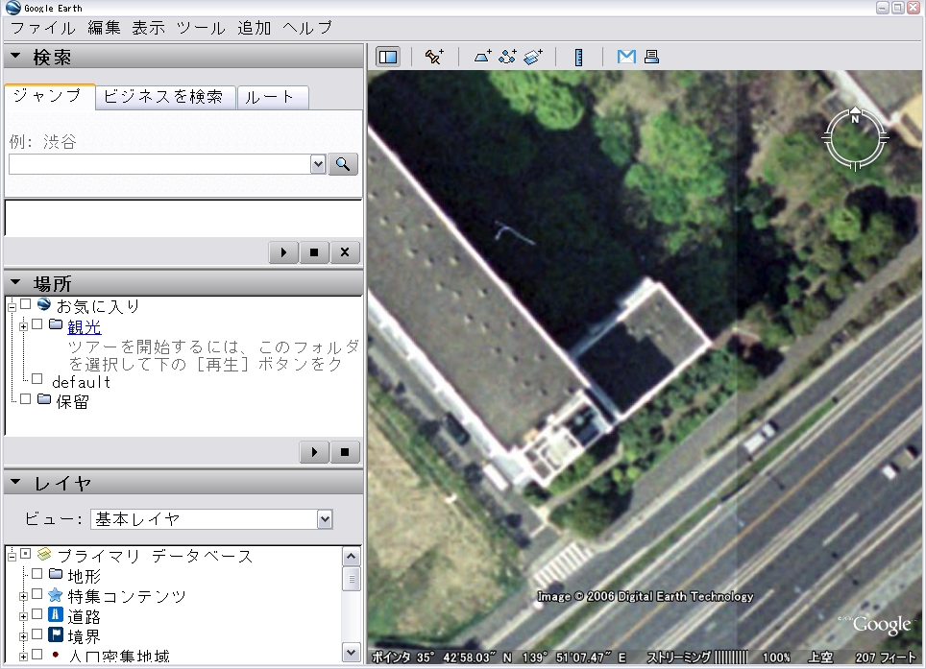The image size is (926, 669).
Task: Click the 保留 folder icon
Action: (x=44, y=399)
